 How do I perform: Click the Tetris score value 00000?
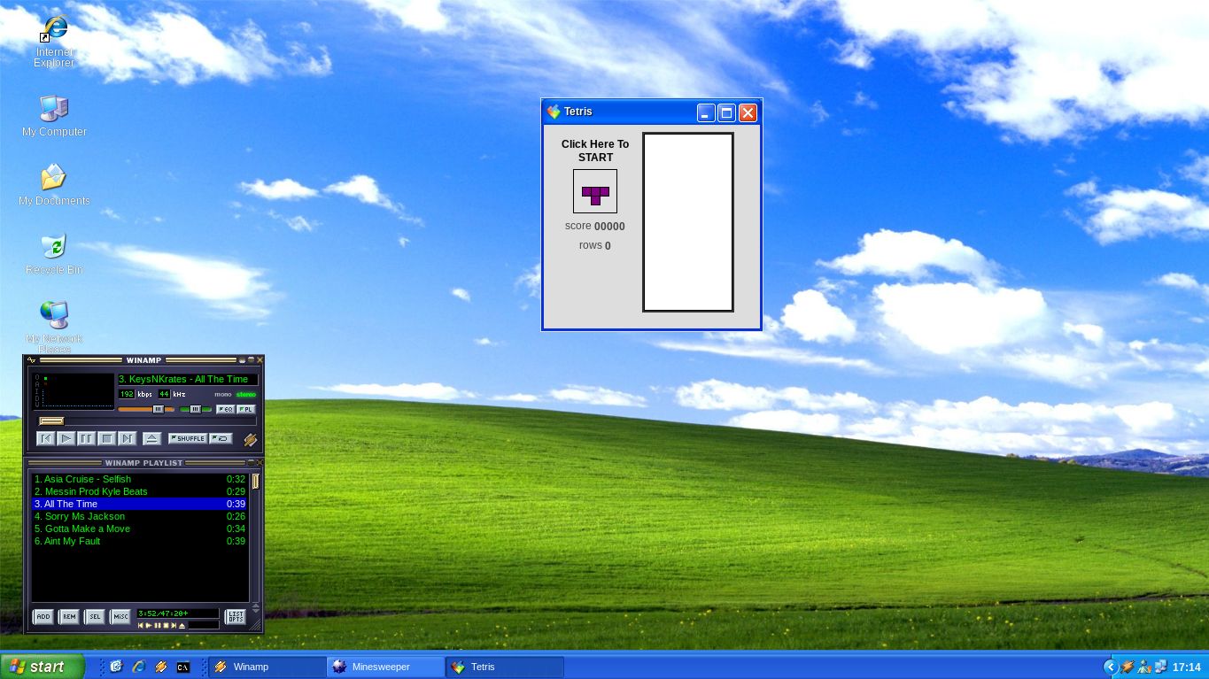(609, 227)
